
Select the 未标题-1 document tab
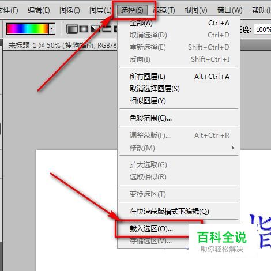tap(62, 46)
